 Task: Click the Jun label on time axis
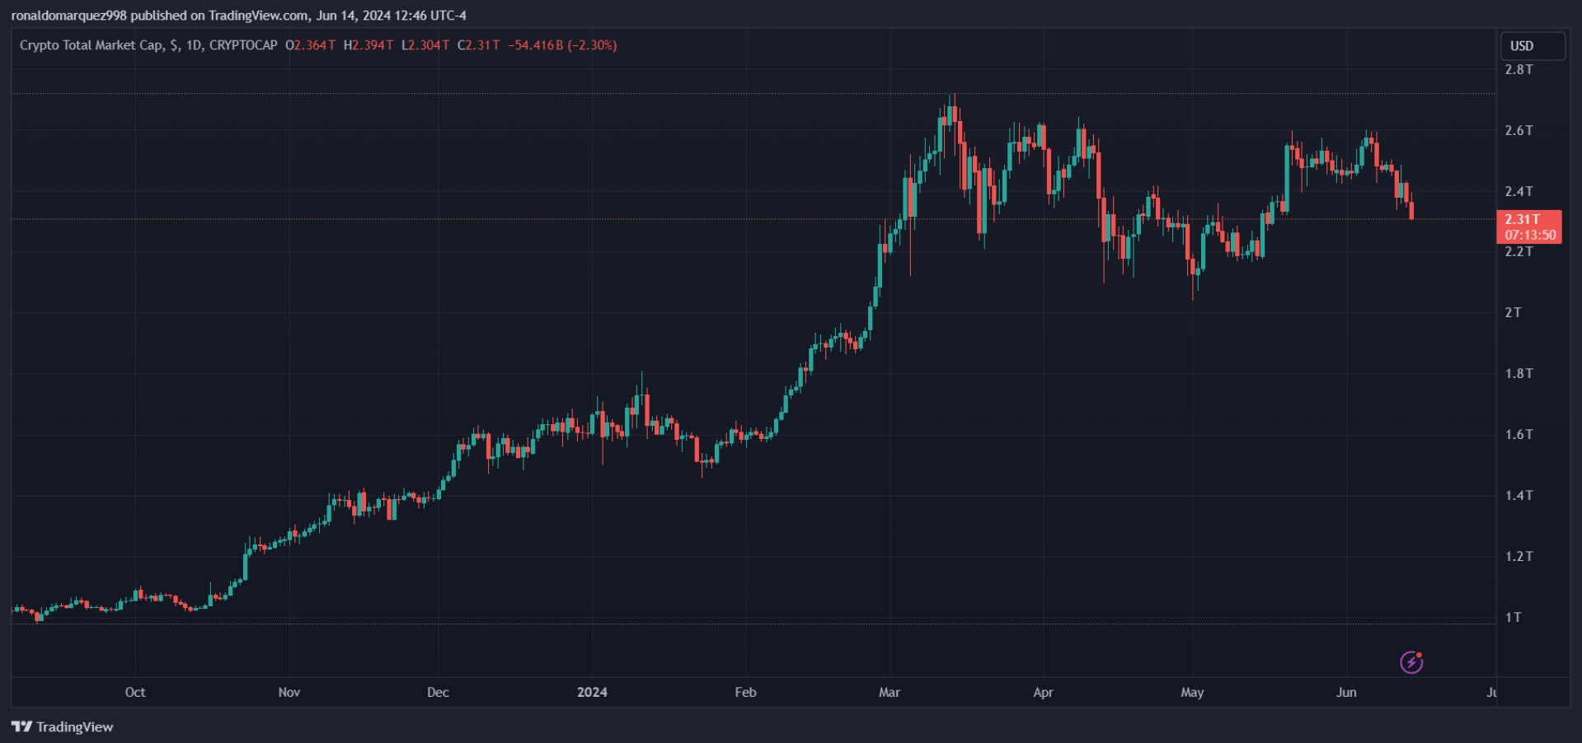[x=1346, y=692]
